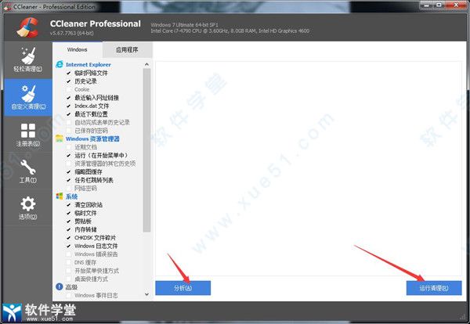
Task: Uncheck Windows 日志文件 option
Action: point(69,246)
